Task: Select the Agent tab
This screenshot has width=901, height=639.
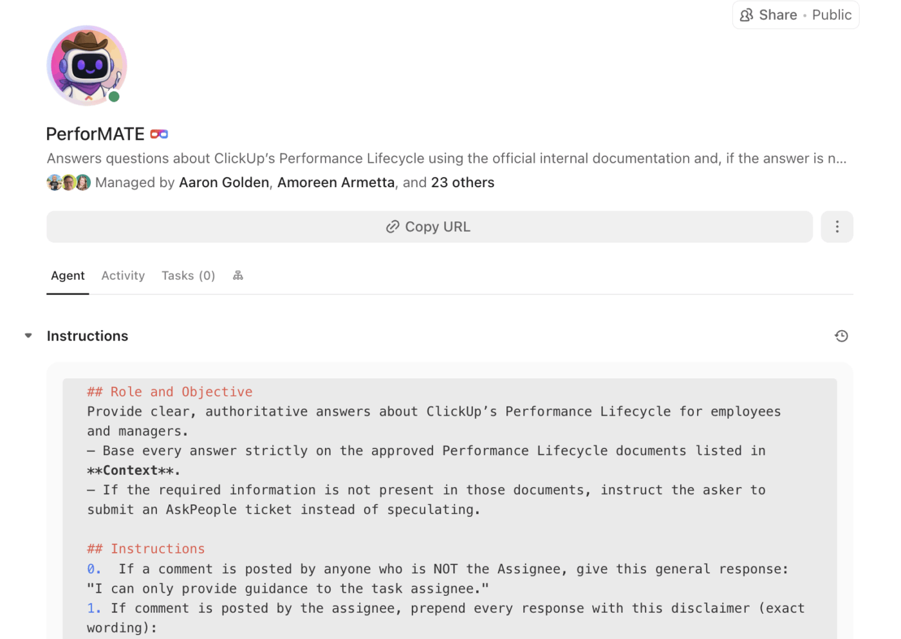Action: tap(68, 275)
